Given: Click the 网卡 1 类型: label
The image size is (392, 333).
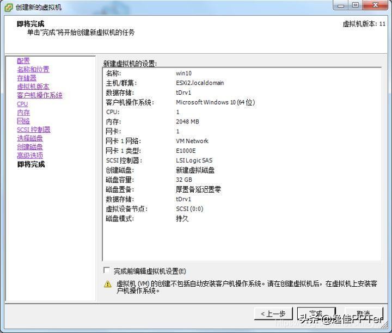Looking at the screenshot, I should [123, 151].
